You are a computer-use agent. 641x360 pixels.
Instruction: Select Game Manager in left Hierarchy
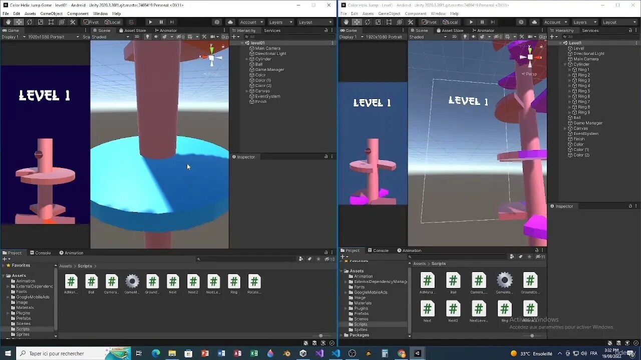[x=269, y=69]
